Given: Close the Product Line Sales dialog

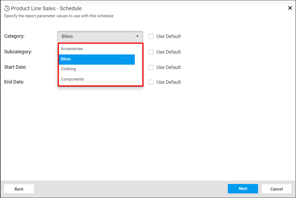Looking at the screenshot, I should [290, 8].
